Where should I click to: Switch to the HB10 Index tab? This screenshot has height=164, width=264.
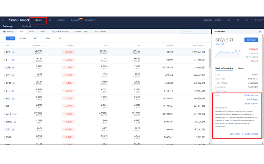tap(100, 32)
